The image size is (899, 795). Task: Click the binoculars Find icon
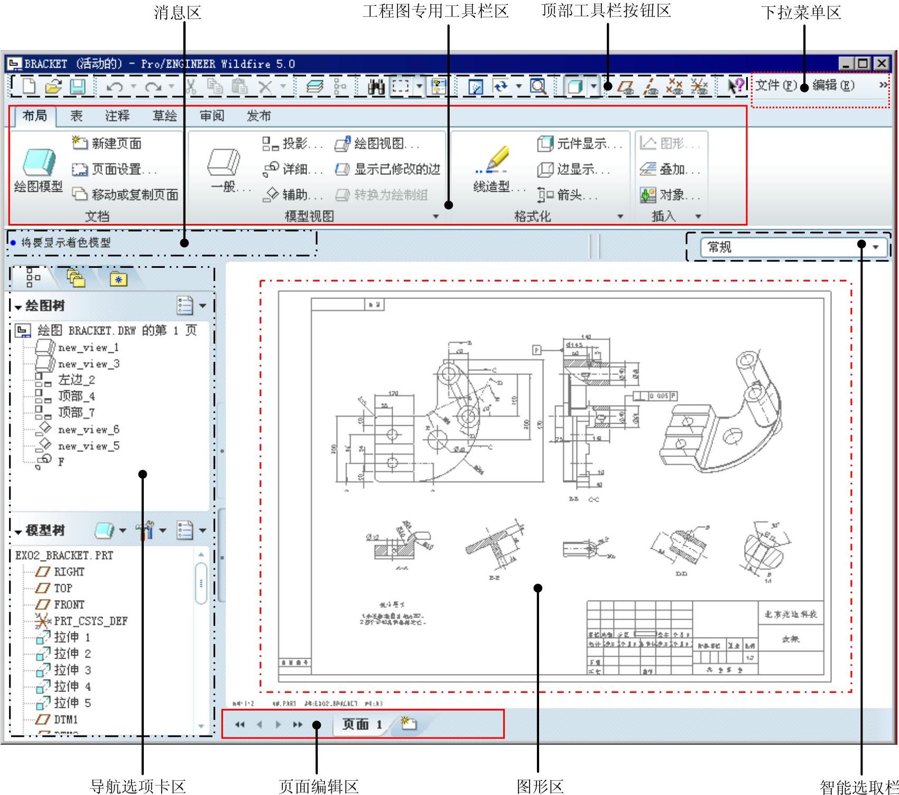coord(376,86)
